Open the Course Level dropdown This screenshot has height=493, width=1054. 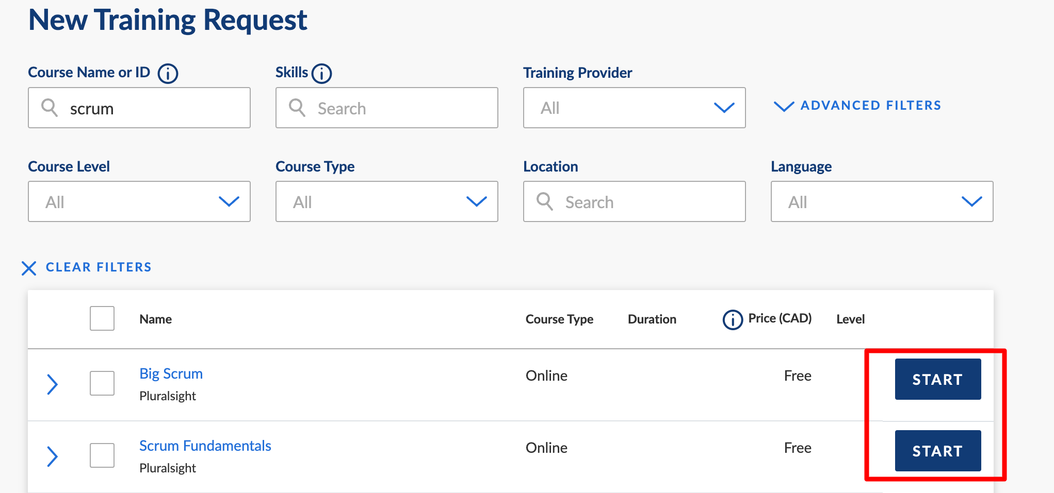click(139, 201)
